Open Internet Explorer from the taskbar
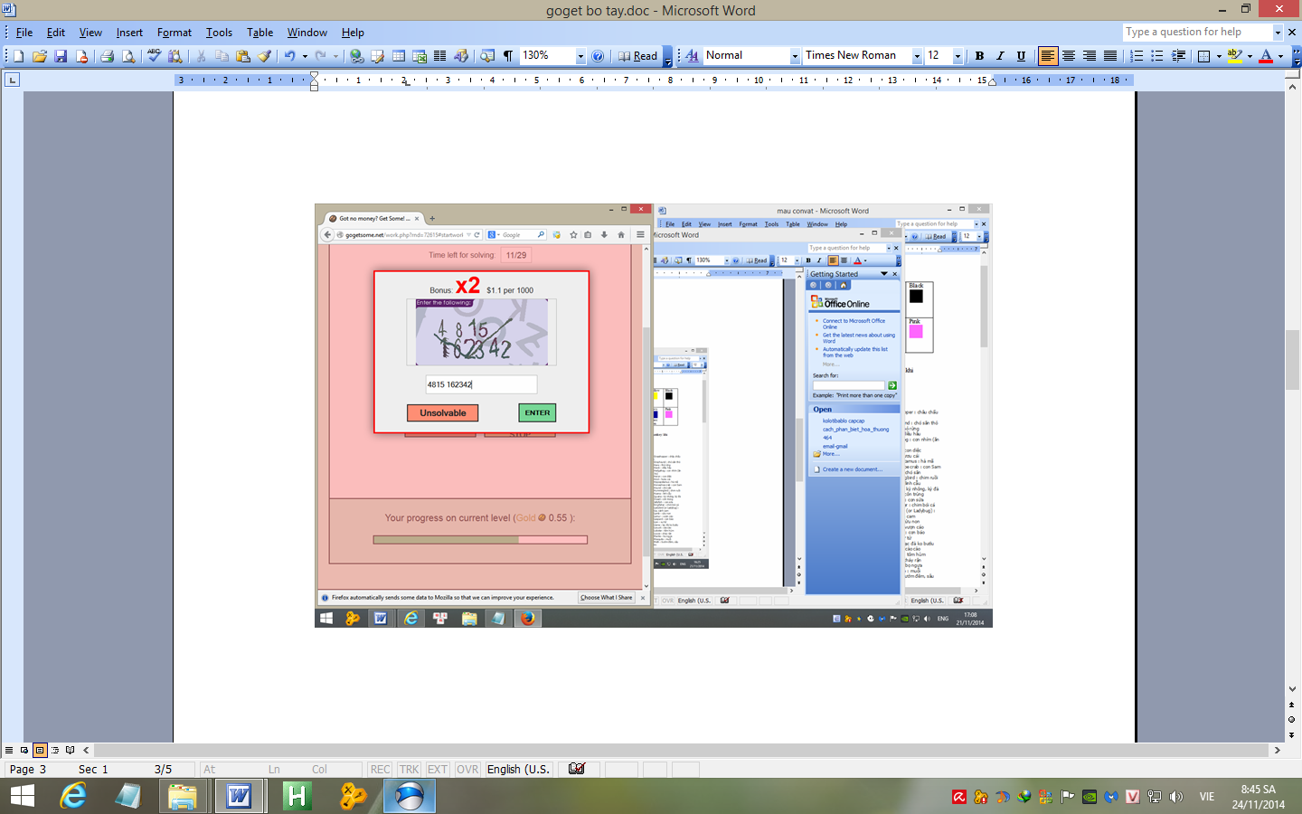Image resolution: width=1302 pixels, height=814 pixels. [x=73, y=796]
